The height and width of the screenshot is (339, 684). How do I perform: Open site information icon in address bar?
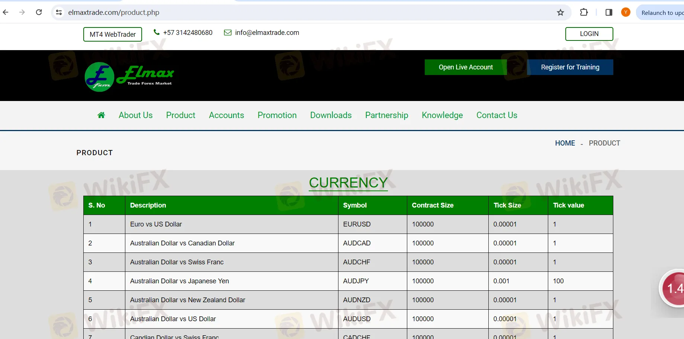59,12
